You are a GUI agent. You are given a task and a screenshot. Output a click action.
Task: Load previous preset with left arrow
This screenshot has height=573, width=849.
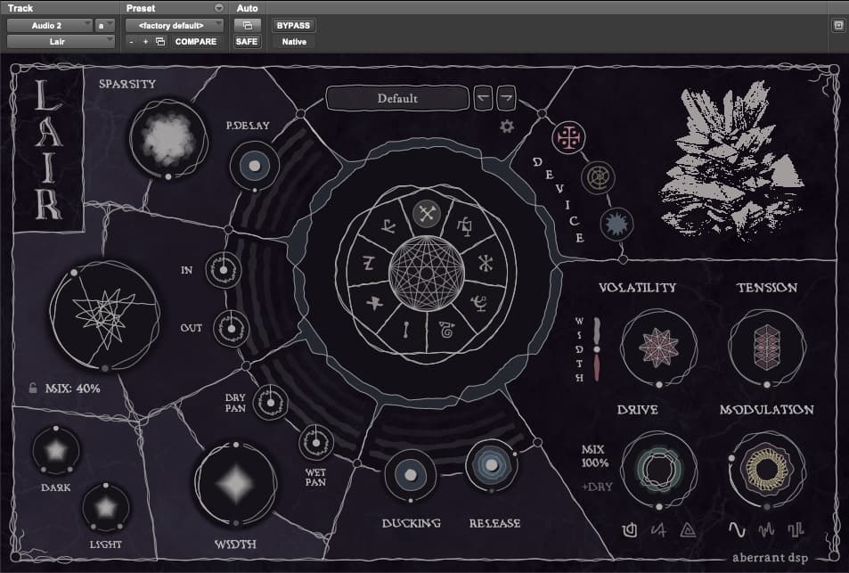[x=483, y=98]
